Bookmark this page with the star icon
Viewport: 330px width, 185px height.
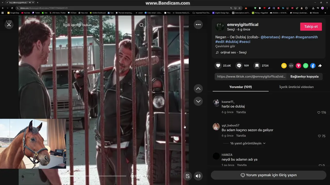240,8
